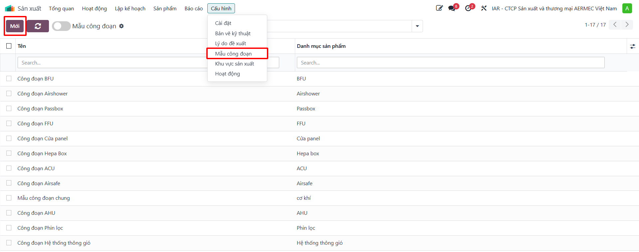The image size is (639, 252).
Task: Sort by the Tên column header
Action: click(x=22, y=46)
